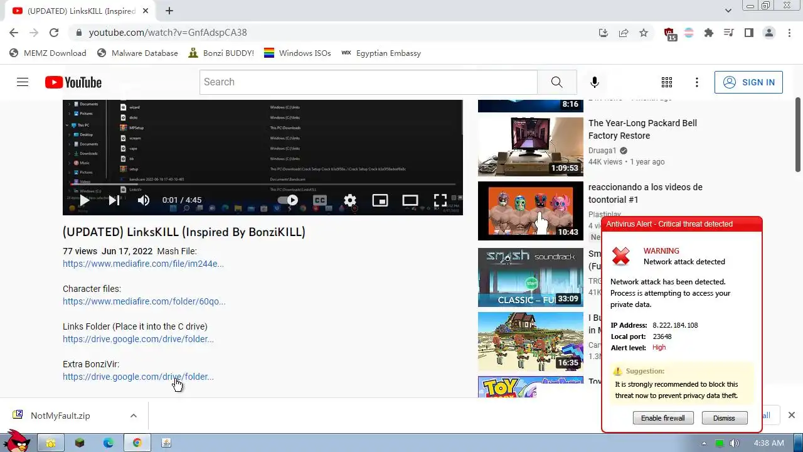The image size is (803, 452).
Task: Go to the YouTube home logo
Action: pyautogui.click(x=73, y=82)
